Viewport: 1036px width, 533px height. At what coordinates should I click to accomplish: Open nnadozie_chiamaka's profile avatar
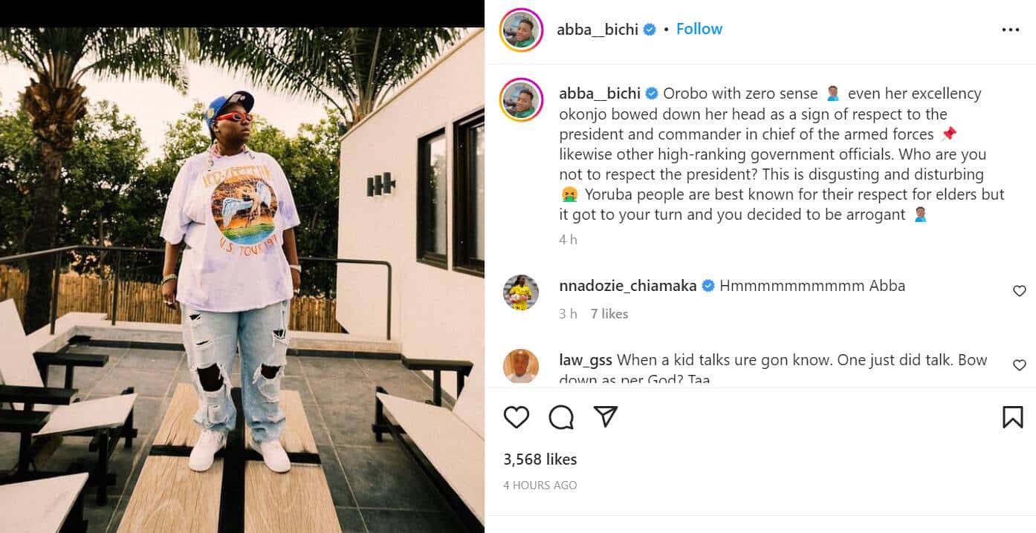click(521, 292)
